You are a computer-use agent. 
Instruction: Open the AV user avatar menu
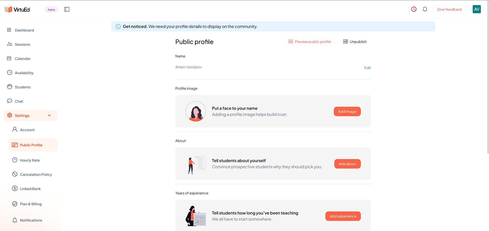point(477,9)
